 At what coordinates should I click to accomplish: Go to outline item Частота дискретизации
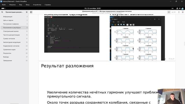click(x=14, y=35)
